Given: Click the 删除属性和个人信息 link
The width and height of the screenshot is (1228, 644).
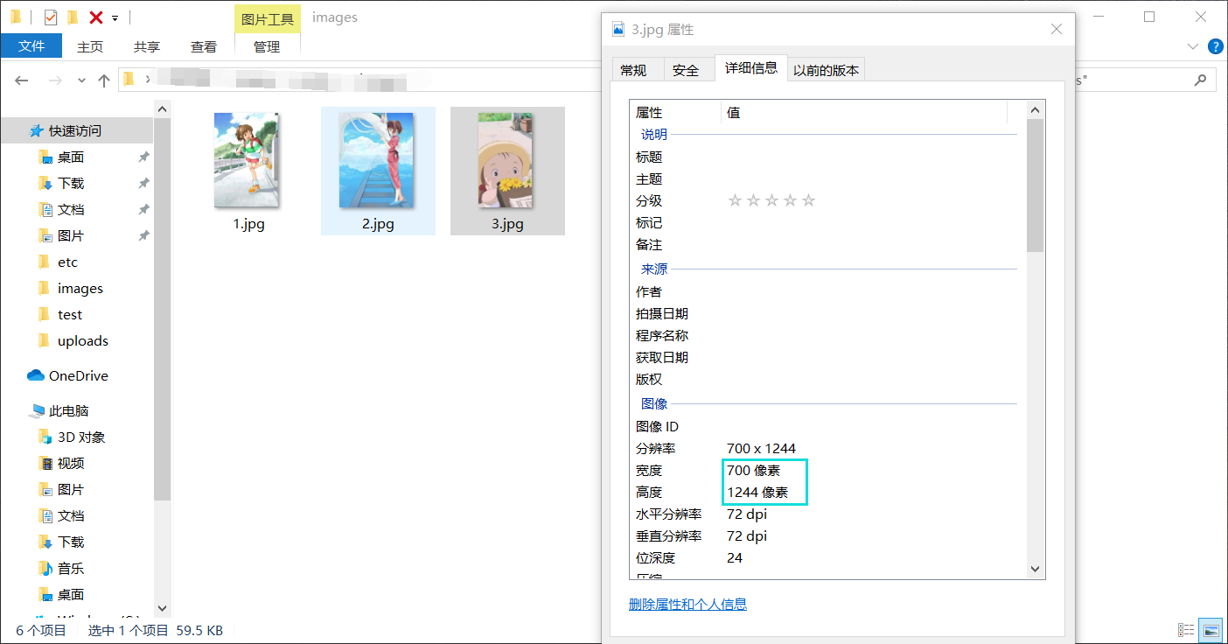Looking at the screenshot, I should (688, 604).
